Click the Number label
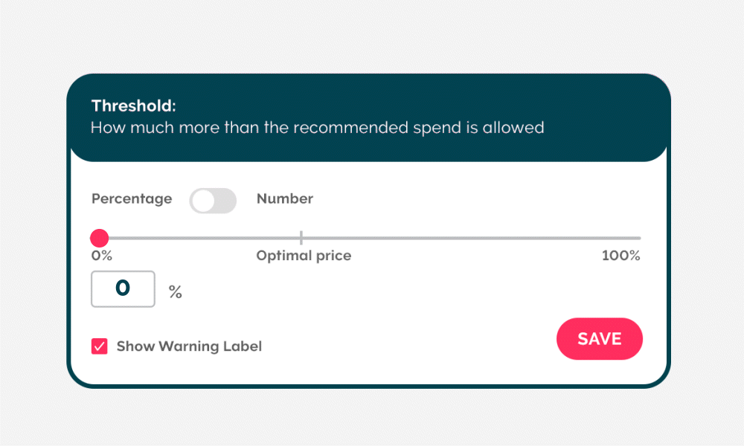The height and width of the screenshot is (446, 744). [285, 199]
